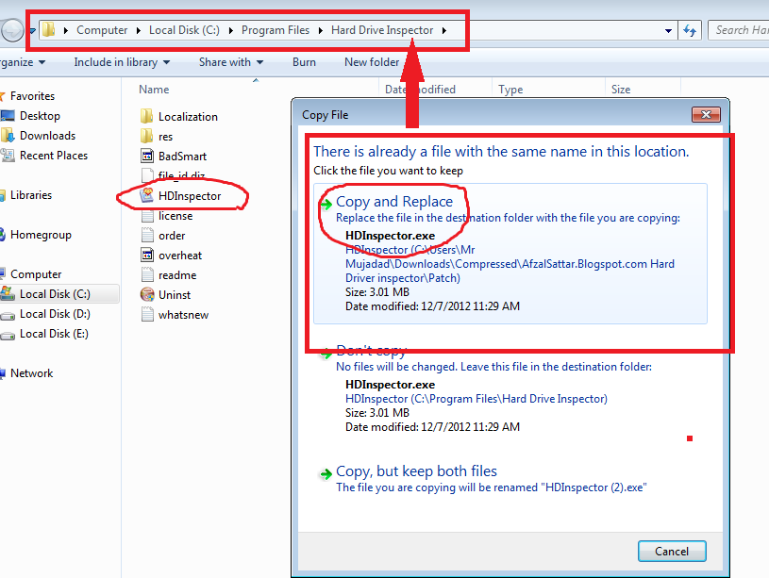The height and width of the screenshot is (578, 769).
Task: Sort by the Type column header
Action: click(x=510, y=90)
